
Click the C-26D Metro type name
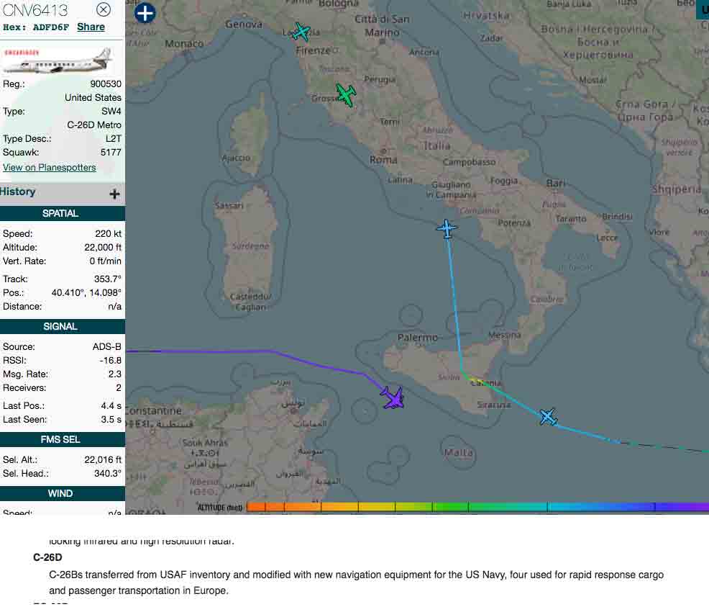click(x=94, y=125)
